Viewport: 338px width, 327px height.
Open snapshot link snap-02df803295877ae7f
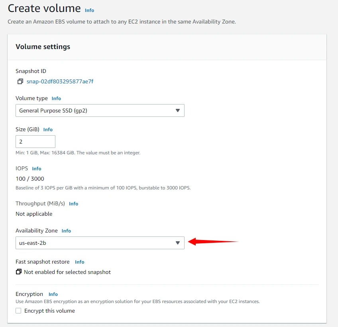[x=60, y=82]
